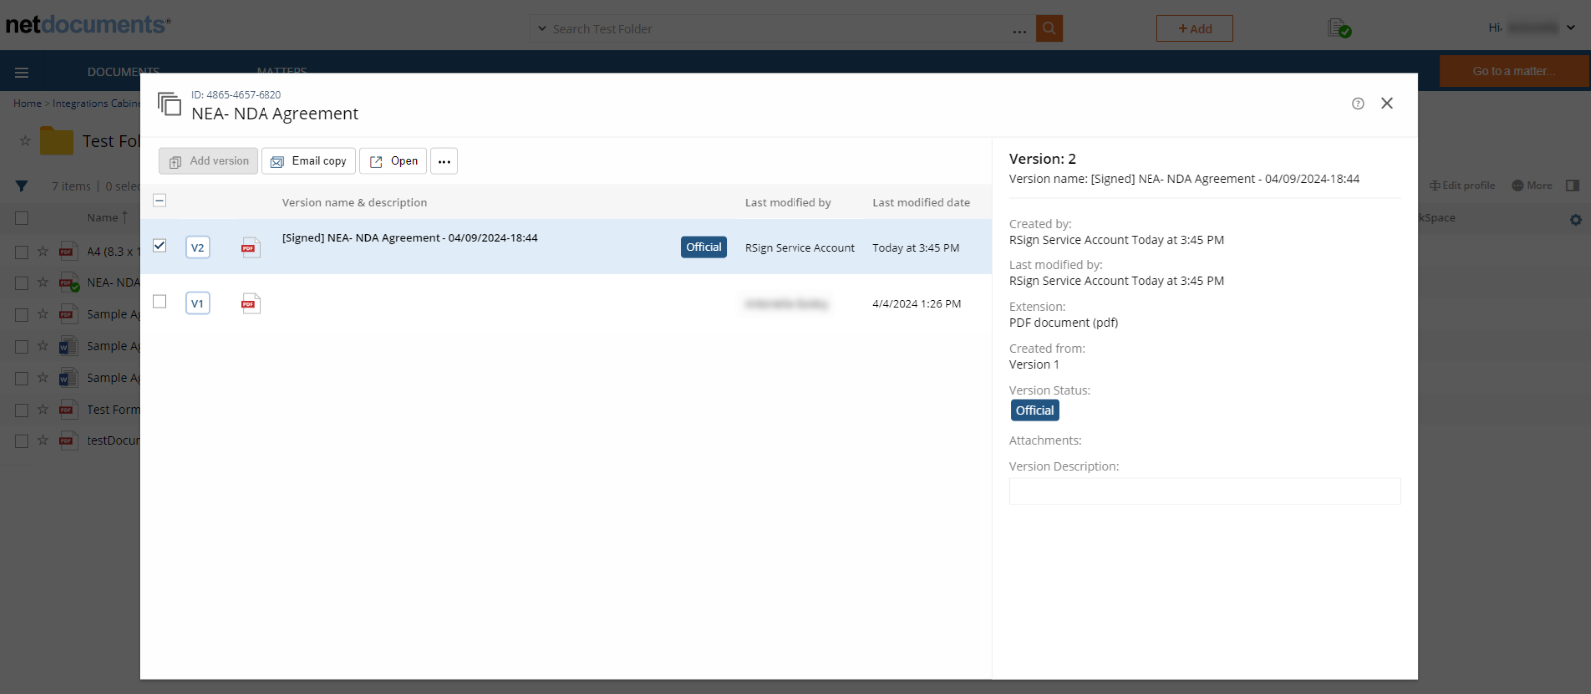Click the V2 version badge

(198, 247)
